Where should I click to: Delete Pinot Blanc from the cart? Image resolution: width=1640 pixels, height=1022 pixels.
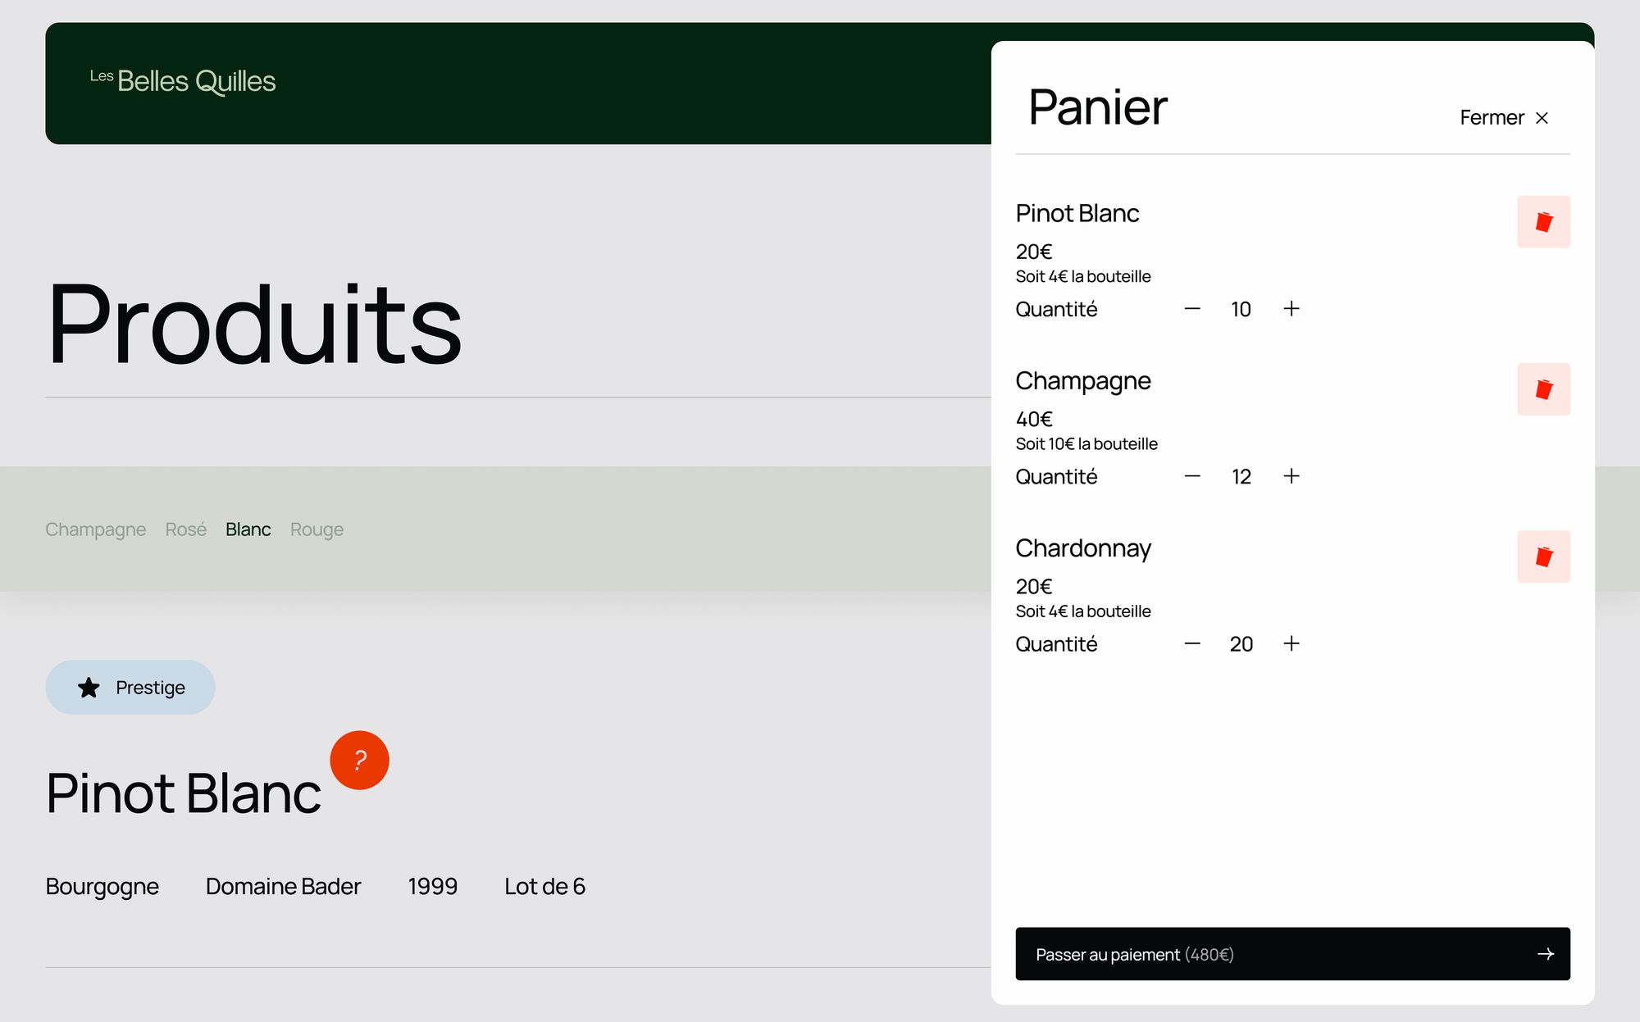(1542, 222)
